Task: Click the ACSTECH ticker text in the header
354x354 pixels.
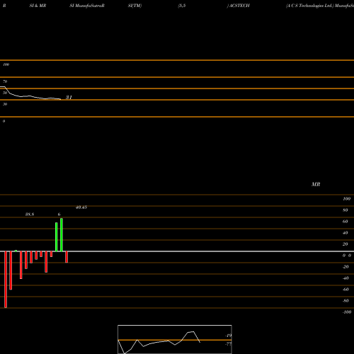Action: pos(239,6)
